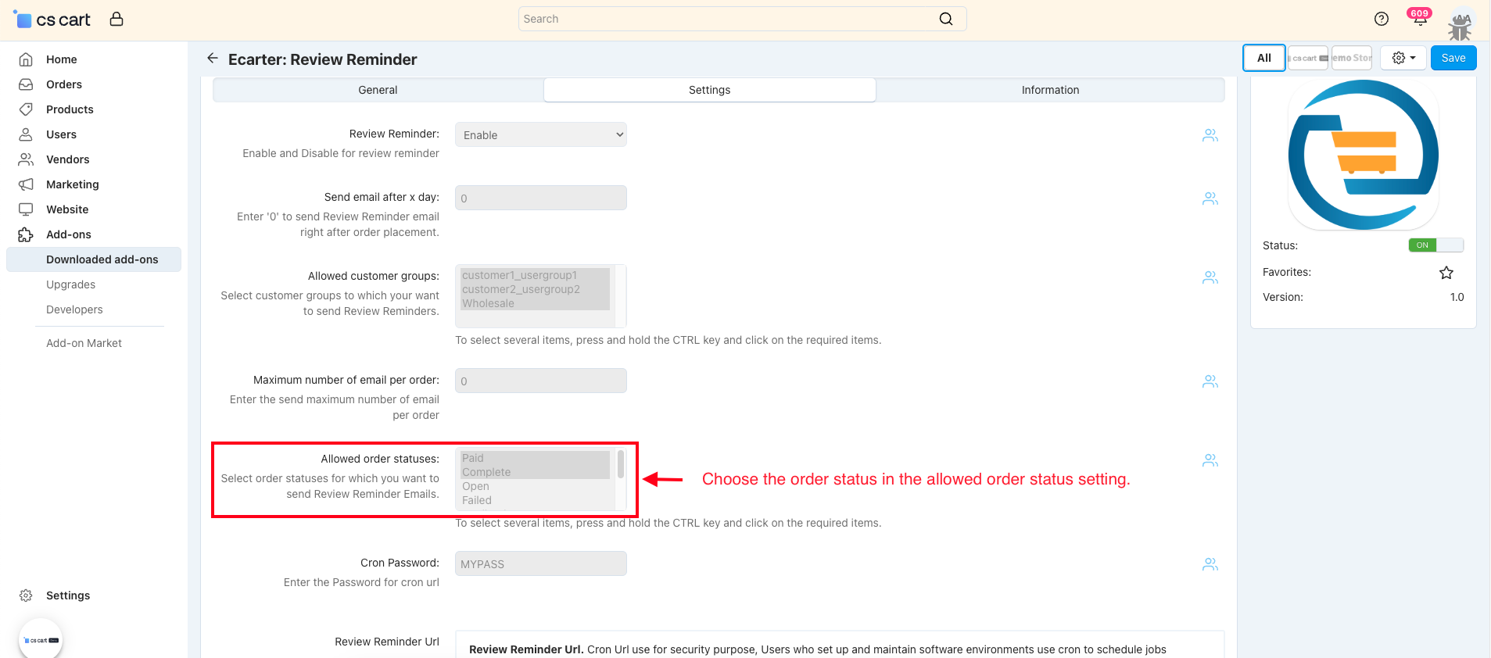Open Orders in the left sidebar
This screenshot has width=1491, height=658.
pyautogui.click(x=64, y=84)
